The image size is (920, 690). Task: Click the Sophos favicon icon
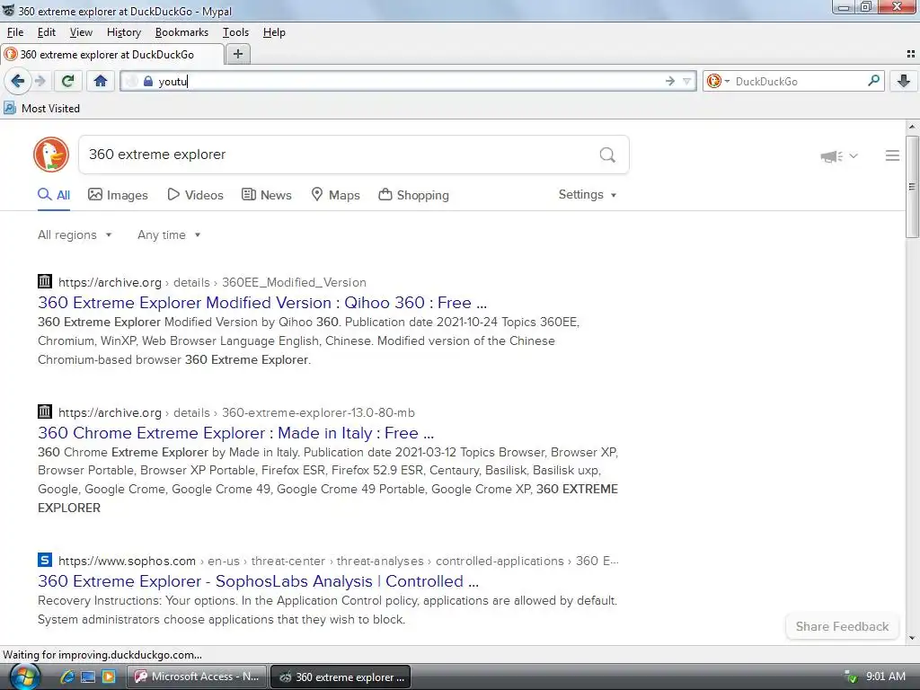click(45, 559)
